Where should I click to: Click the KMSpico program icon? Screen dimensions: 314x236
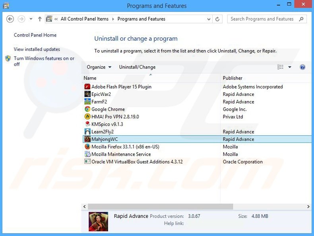(x=87, y=124)
